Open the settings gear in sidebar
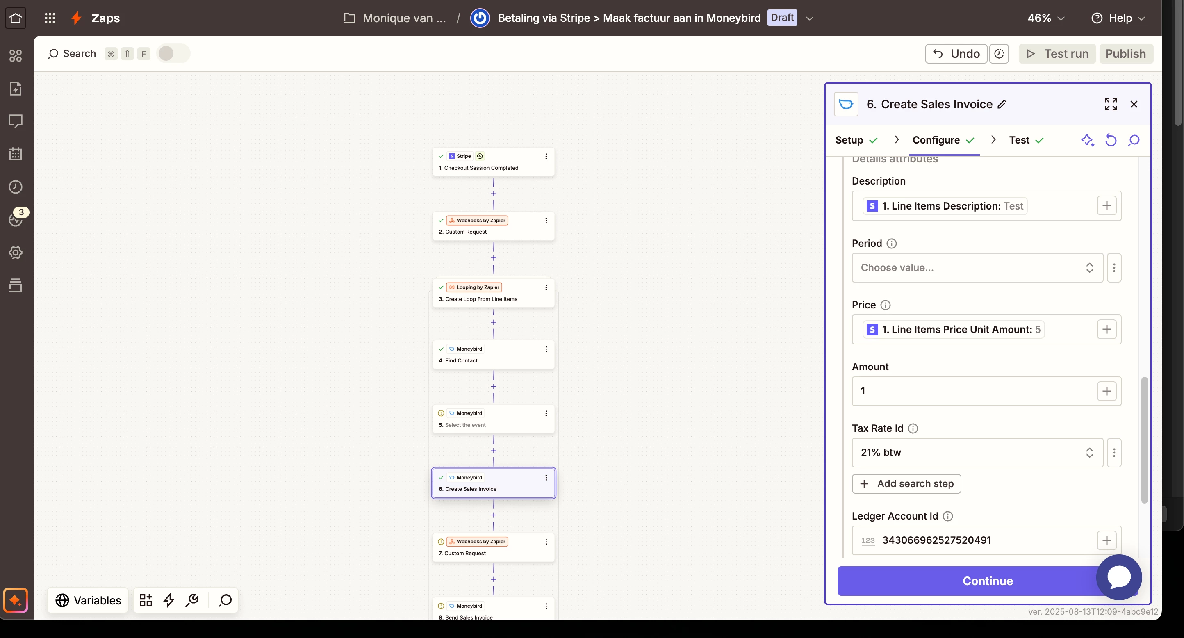 coord(16,252)
